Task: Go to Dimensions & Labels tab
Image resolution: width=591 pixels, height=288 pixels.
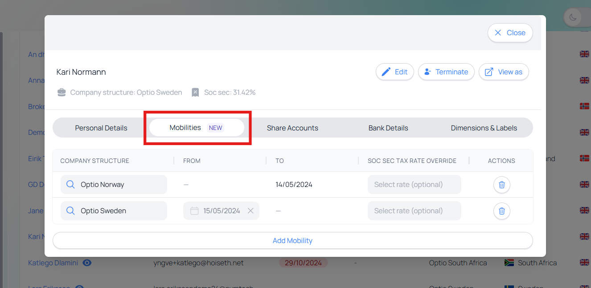Action: click(484, 128)
